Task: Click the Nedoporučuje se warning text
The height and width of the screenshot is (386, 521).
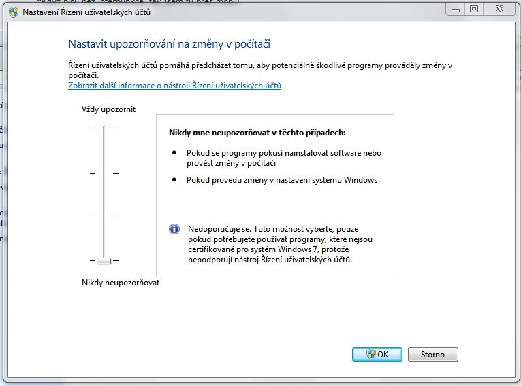Action: coord(280,244)
